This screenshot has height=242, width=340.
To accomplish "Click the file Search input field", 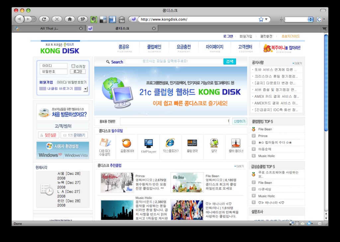I will (174, 62).
